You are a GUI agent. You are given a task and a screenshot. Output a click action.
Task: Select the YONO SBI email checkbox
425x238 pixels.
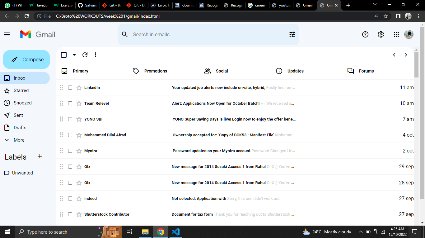coord(70,119)
